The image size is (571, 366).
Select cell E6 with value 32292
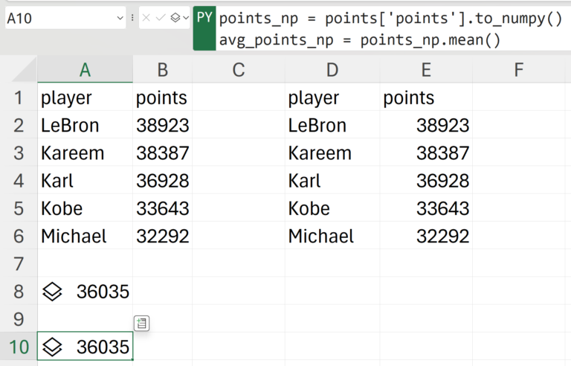click(426, 237)
